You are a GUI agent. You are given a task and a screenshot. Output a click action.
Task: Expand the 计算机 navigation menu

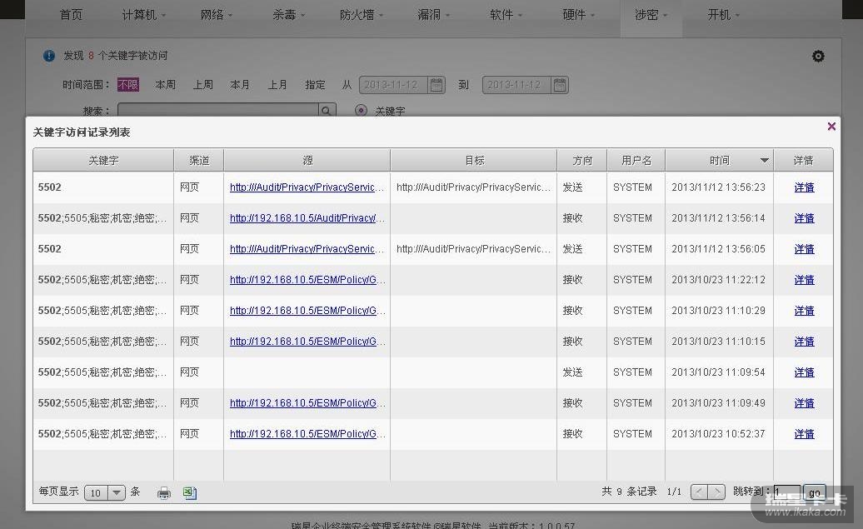click(143, 15)
